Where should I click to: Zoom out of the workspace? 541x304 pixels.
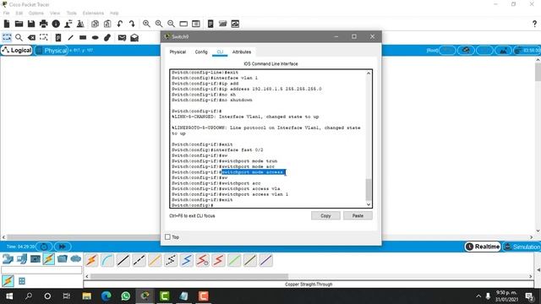click(x=171, y=24)
